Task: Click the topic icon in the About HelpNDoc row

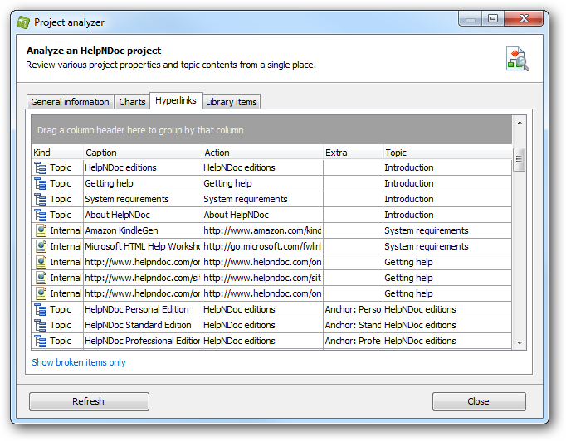Action: click(40, 216)
